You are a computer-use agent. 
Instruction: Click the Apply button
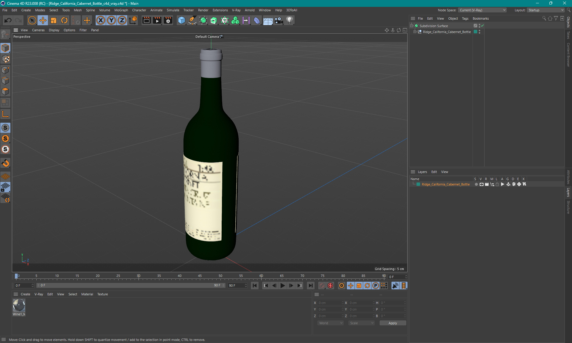coord(393,323)
